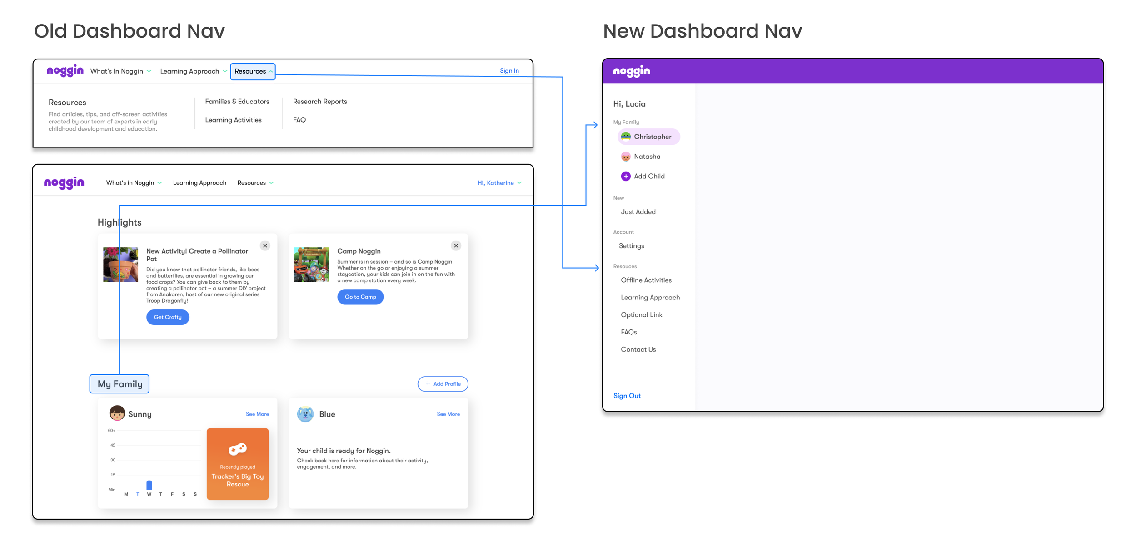
Task: Click Christopher's green avatar icon
Action: 625,137
